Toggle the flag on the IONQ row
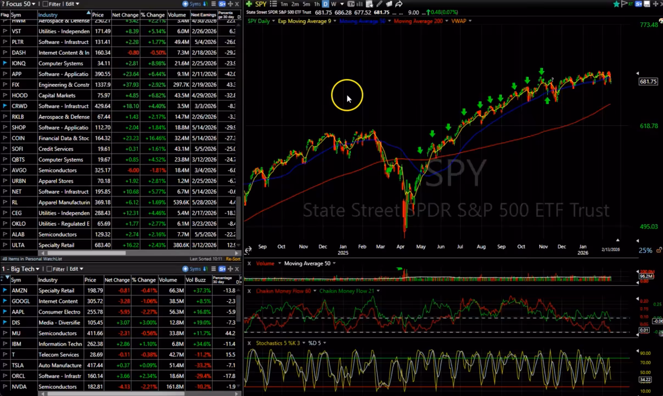 coord(5,63)
